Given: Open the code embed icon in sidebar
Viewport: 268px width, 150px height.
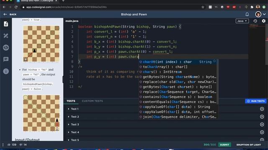Looking at the screenshot, I should [x=6, y=47].
